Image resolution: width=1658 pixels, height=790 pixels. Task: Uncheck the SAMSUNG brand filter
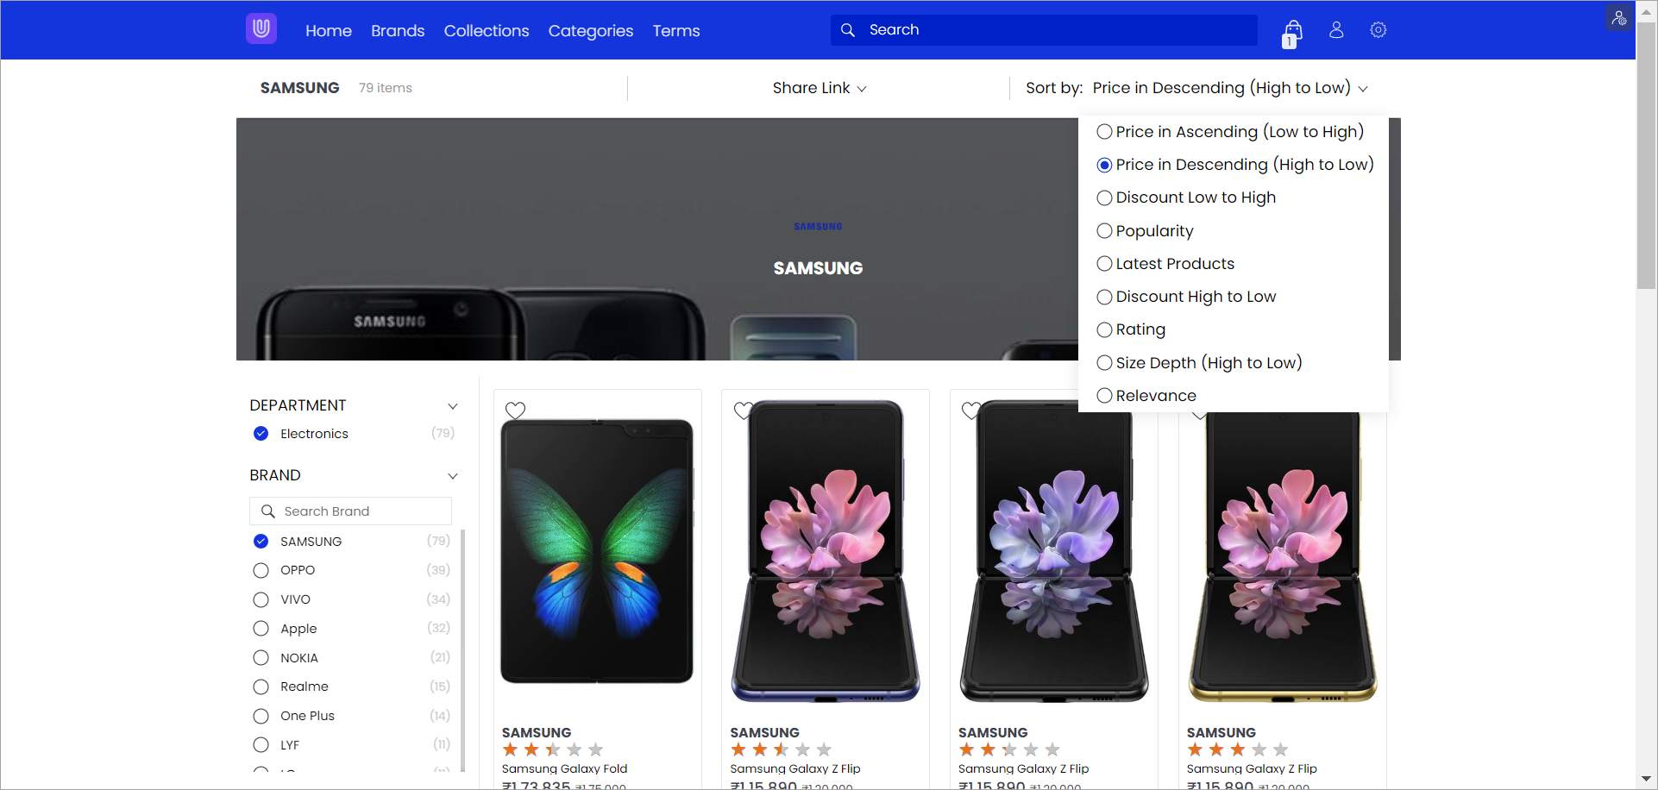pos(261,542)
